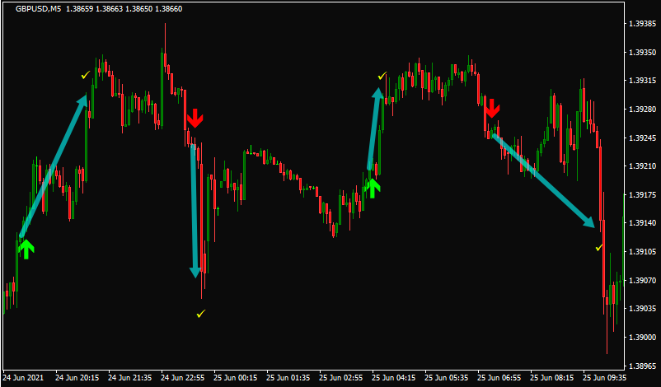Click the green buy arrow near 24 Jun 2021
Screen dimensions: 661x387
click(x=26, y=249)
